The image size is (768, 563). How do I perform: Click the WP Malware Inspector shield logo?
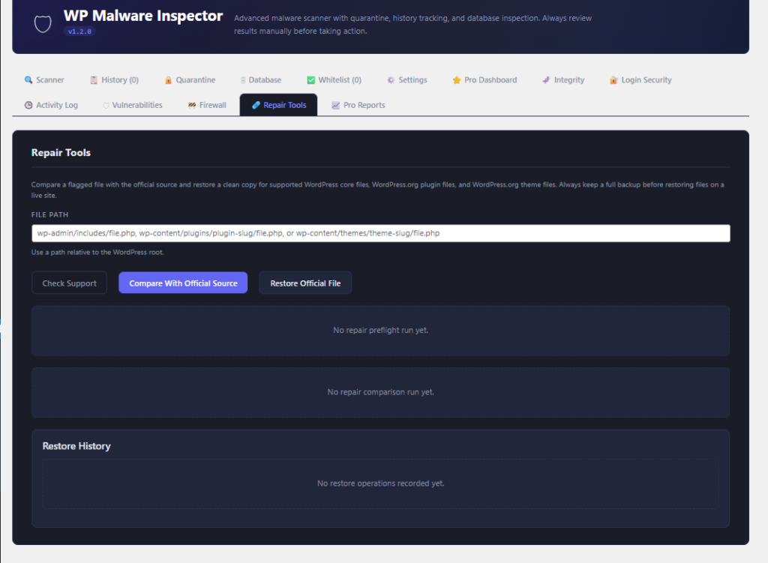(x=42, y=23)
